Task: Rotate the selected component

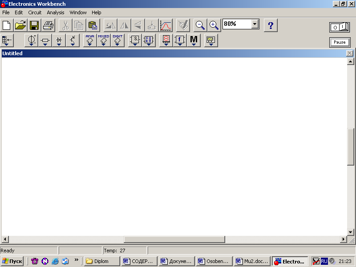Action: pyautogui.click(x=110, y=25)
